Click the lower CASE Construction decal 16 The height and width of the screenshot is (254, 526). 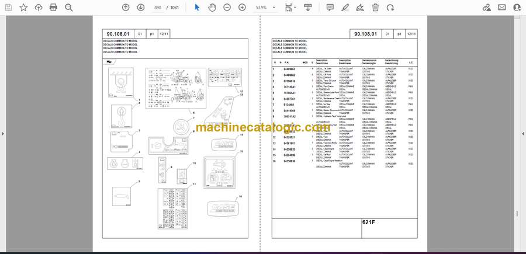click(x=223, y=208)
